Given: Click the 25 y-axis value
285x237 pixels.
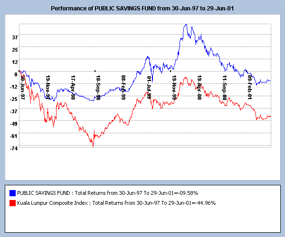Looking at the screenshot, I should click(x=15, y=50).
